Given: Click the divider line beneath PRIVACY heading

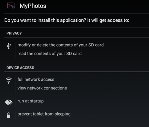Looking at the screenshot, I should [77, 37].
